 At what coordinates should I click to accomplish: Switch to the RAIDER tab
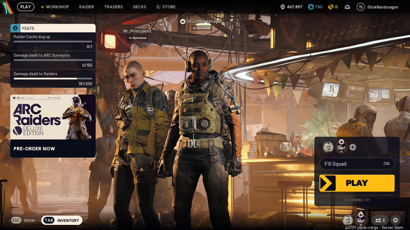click(x=86, y=7)
